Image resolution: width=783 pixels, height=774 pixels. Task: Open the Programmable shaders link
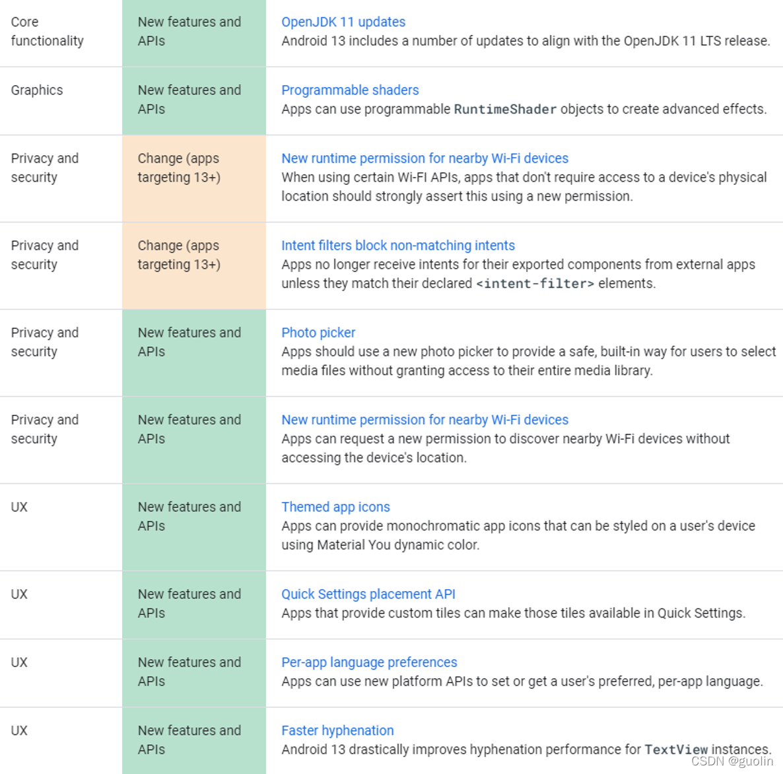[x=350, y=90]
